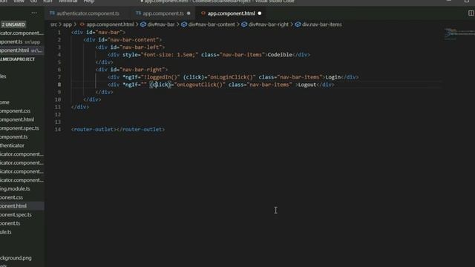Place cursor in "nav-bar-left" id value
The height and width of the screenshot is (267, 475).
click(142, 47)
